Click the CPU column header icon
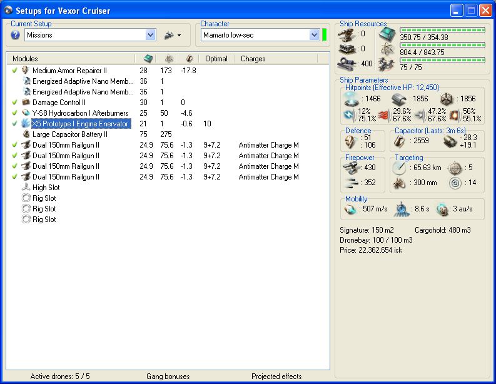This screenshot has height=384, width=496. pos(148,59)
